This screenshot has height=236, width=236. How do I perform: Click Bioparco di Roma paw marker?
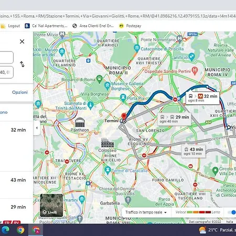coord(100,79)
